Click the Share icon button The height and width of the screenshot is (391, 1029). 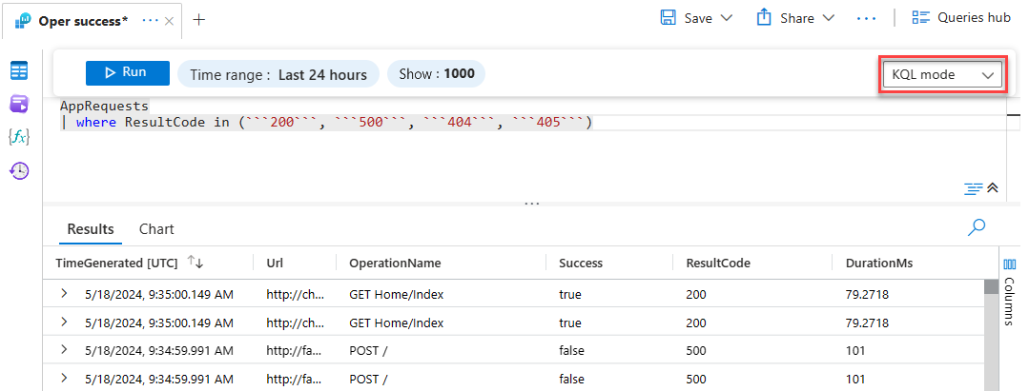764,18
